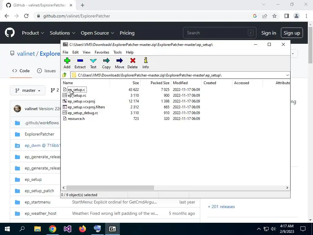The image size is (313, 235).
Task: Open the Help menu in 7-Zip
Action: coord(130,52)
